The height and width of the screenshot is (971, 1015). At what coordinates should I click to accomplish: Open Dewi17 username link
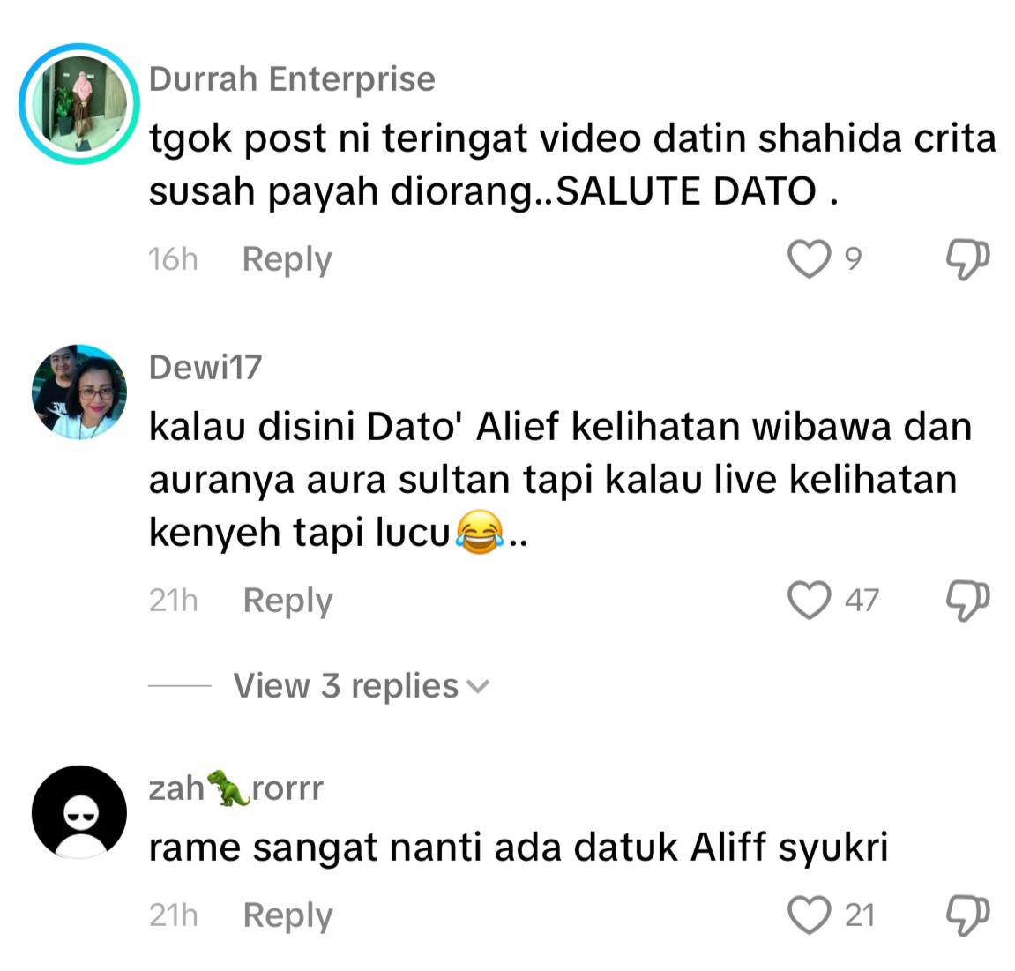tap(205, 367)
